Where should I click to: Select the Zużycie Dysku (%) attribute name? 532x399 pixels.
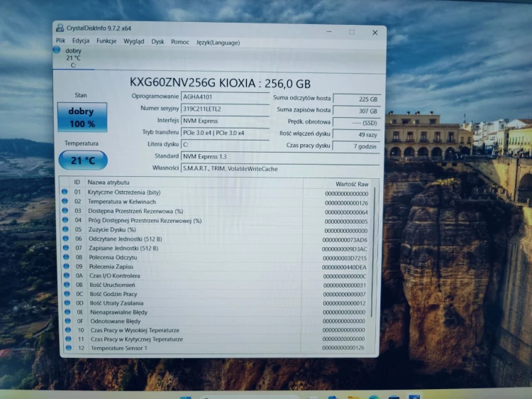[112, 229]
